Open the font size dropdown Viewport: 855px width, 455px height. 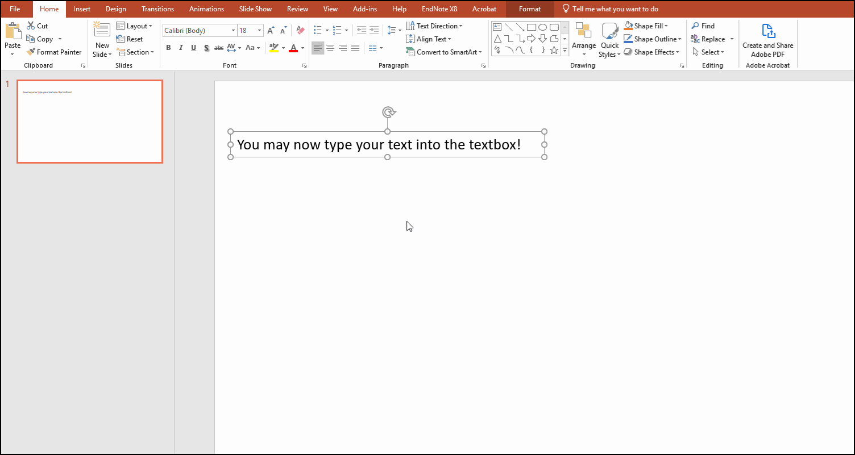click(259, 30)
